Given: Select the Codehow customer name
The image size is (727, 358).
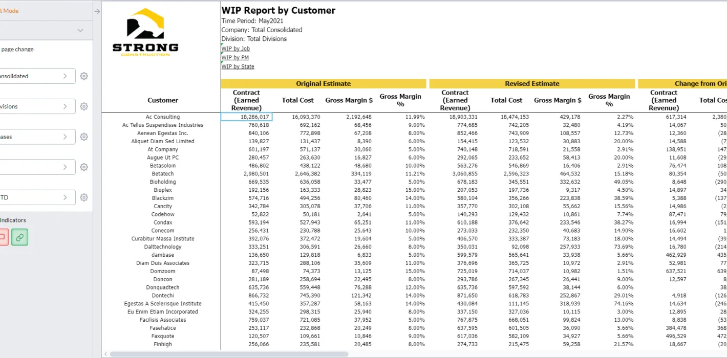Looking at the screenshot, I should click(163, 214).
